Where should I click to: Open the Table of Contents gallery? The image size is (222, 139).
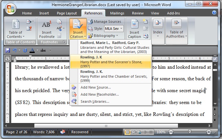click(15, 29)
